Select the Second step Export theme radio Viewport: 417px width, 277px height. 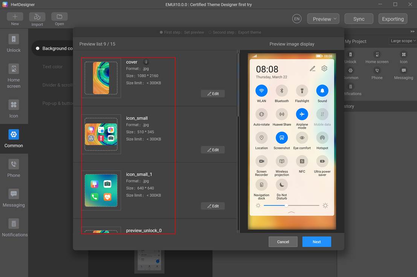click(210, 32)
